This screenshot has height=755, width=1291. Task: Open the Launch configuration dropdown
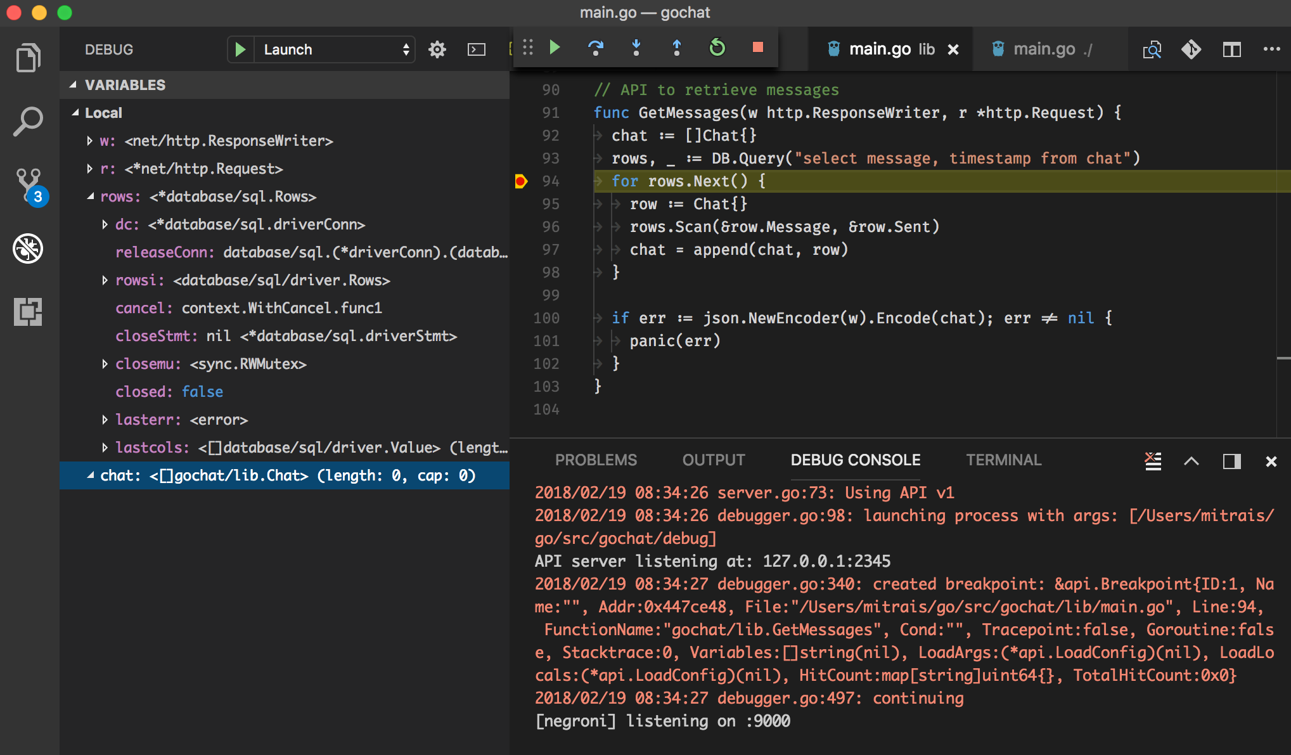click(334, 49)
